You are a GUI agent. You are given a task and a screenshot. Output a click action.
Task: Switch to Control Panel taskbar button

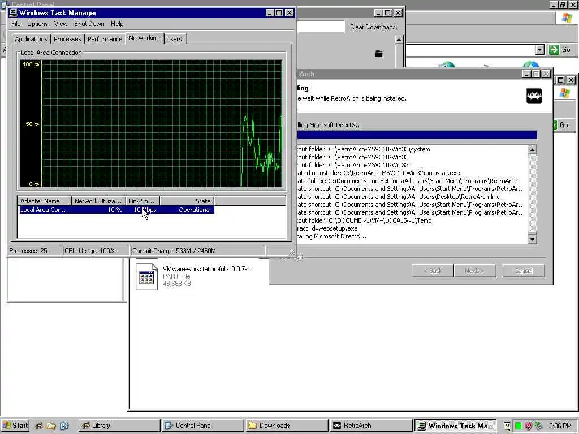(x=203, y=426)
